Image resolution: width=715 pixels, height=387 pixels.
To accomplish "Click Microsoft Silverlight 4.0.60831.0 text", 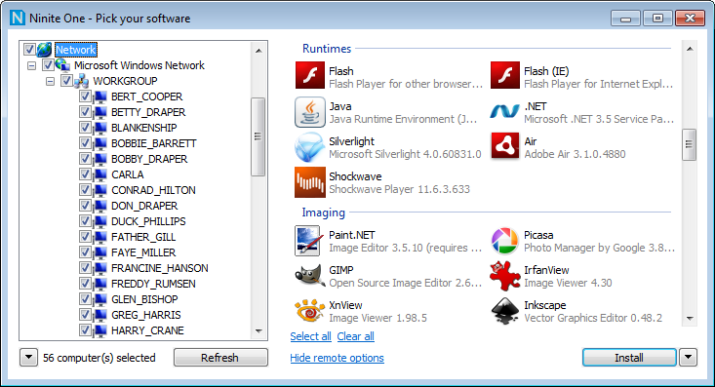I will 405,154.
